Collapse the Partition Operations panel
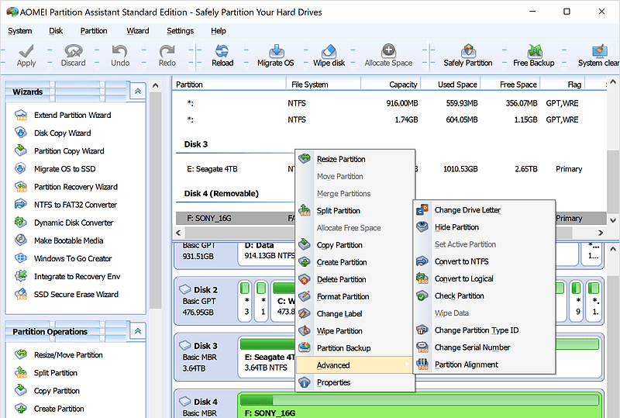This screenshot has height=418, width=620. pos(138,331)
